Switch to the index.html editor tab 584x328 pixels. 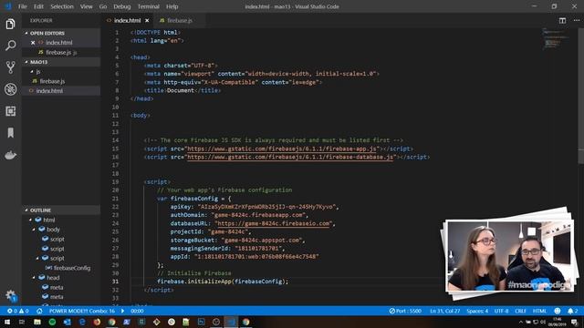point(128,20)
